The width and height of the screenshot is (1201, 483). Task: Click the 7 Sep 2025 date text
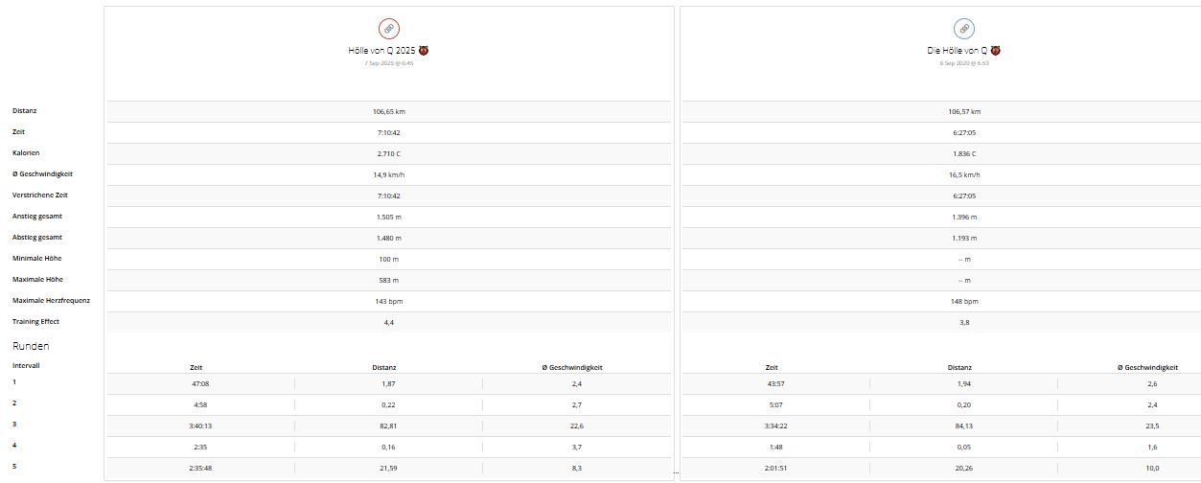point(388,63)
